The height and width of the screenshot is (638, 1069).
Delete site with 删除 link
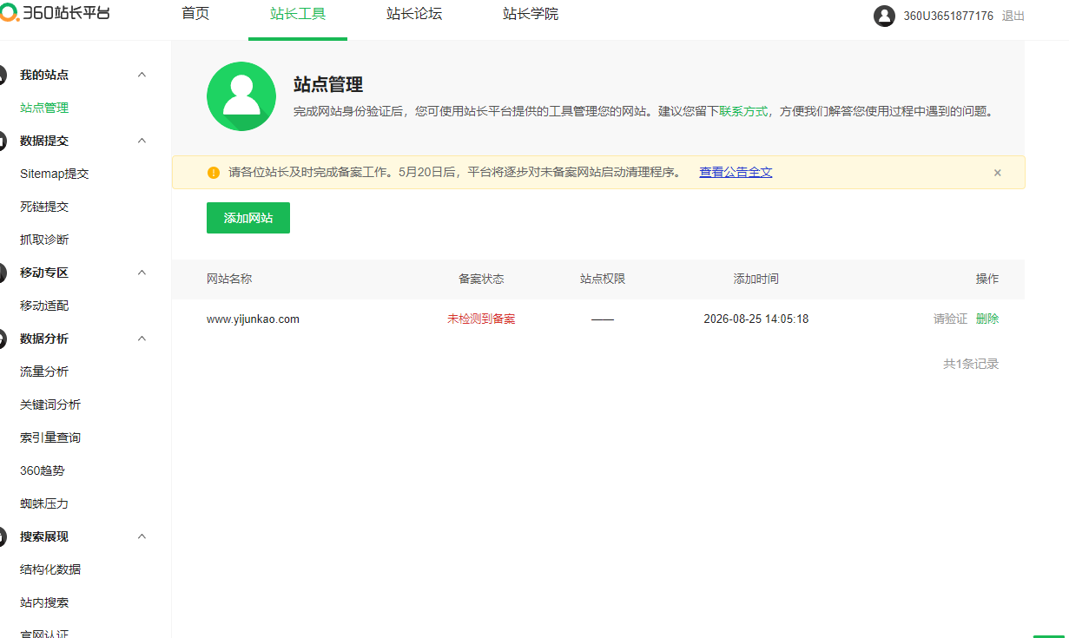pos(987,319)
